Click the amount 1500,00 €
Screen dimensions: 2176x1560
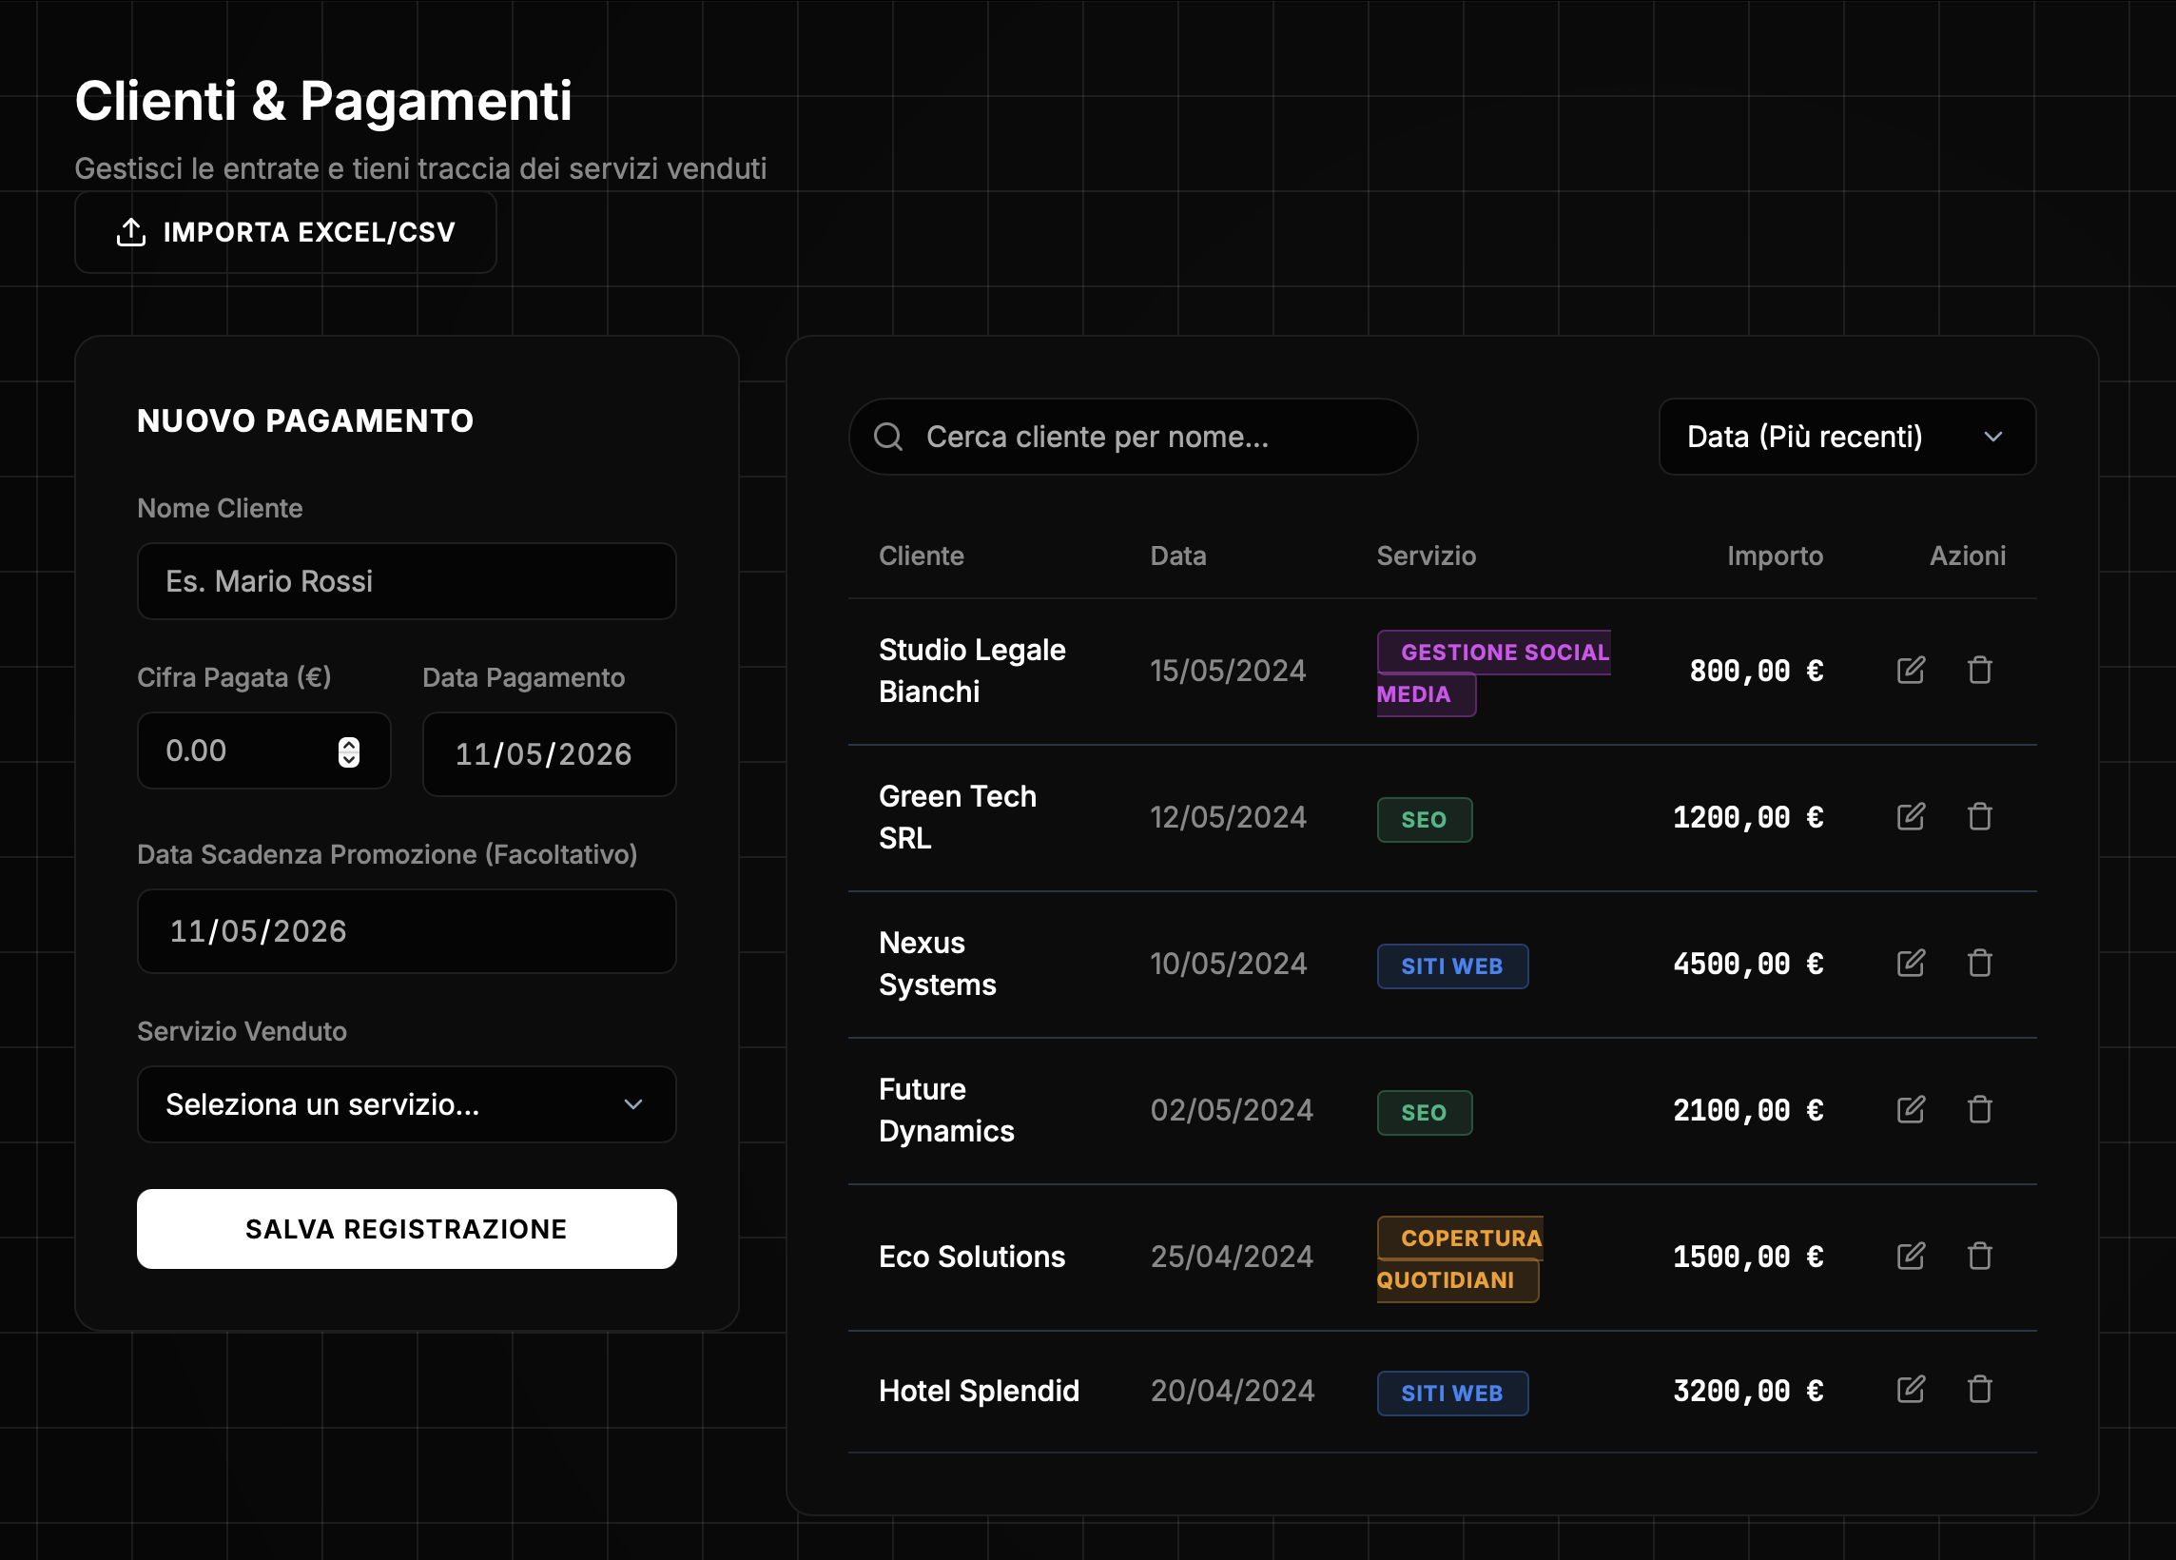click(x=1748, y=1257)
